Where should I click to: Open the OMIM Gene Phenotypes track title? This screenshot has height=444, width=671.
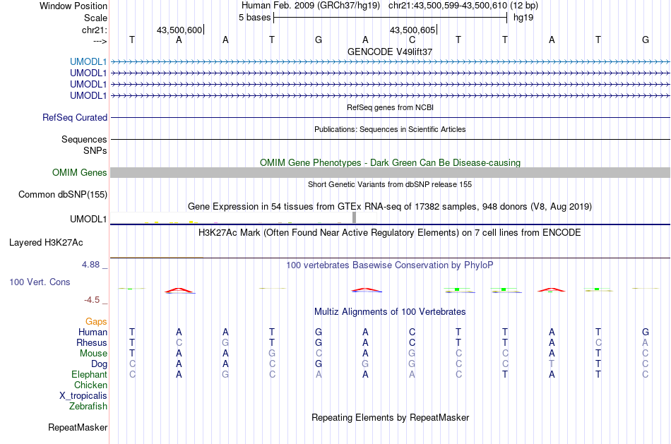(x=390, y=162)
